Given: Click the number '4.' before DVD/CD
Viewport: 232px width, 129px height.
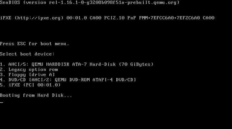Looking at the screenshot, I should 3,80.
